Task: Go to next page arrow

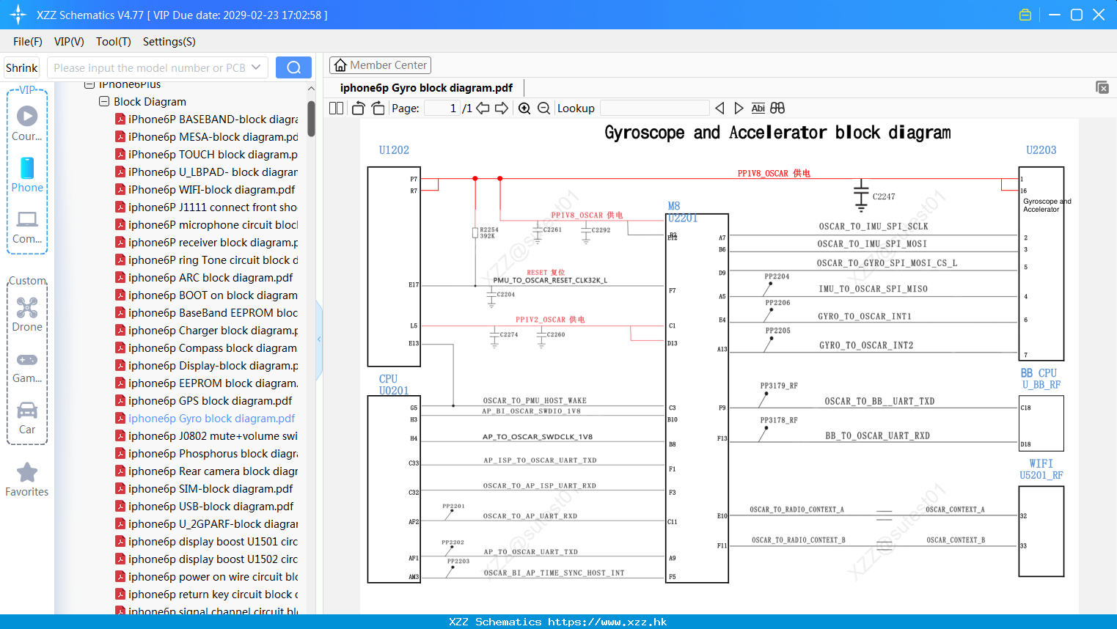Action: point(502,108)
